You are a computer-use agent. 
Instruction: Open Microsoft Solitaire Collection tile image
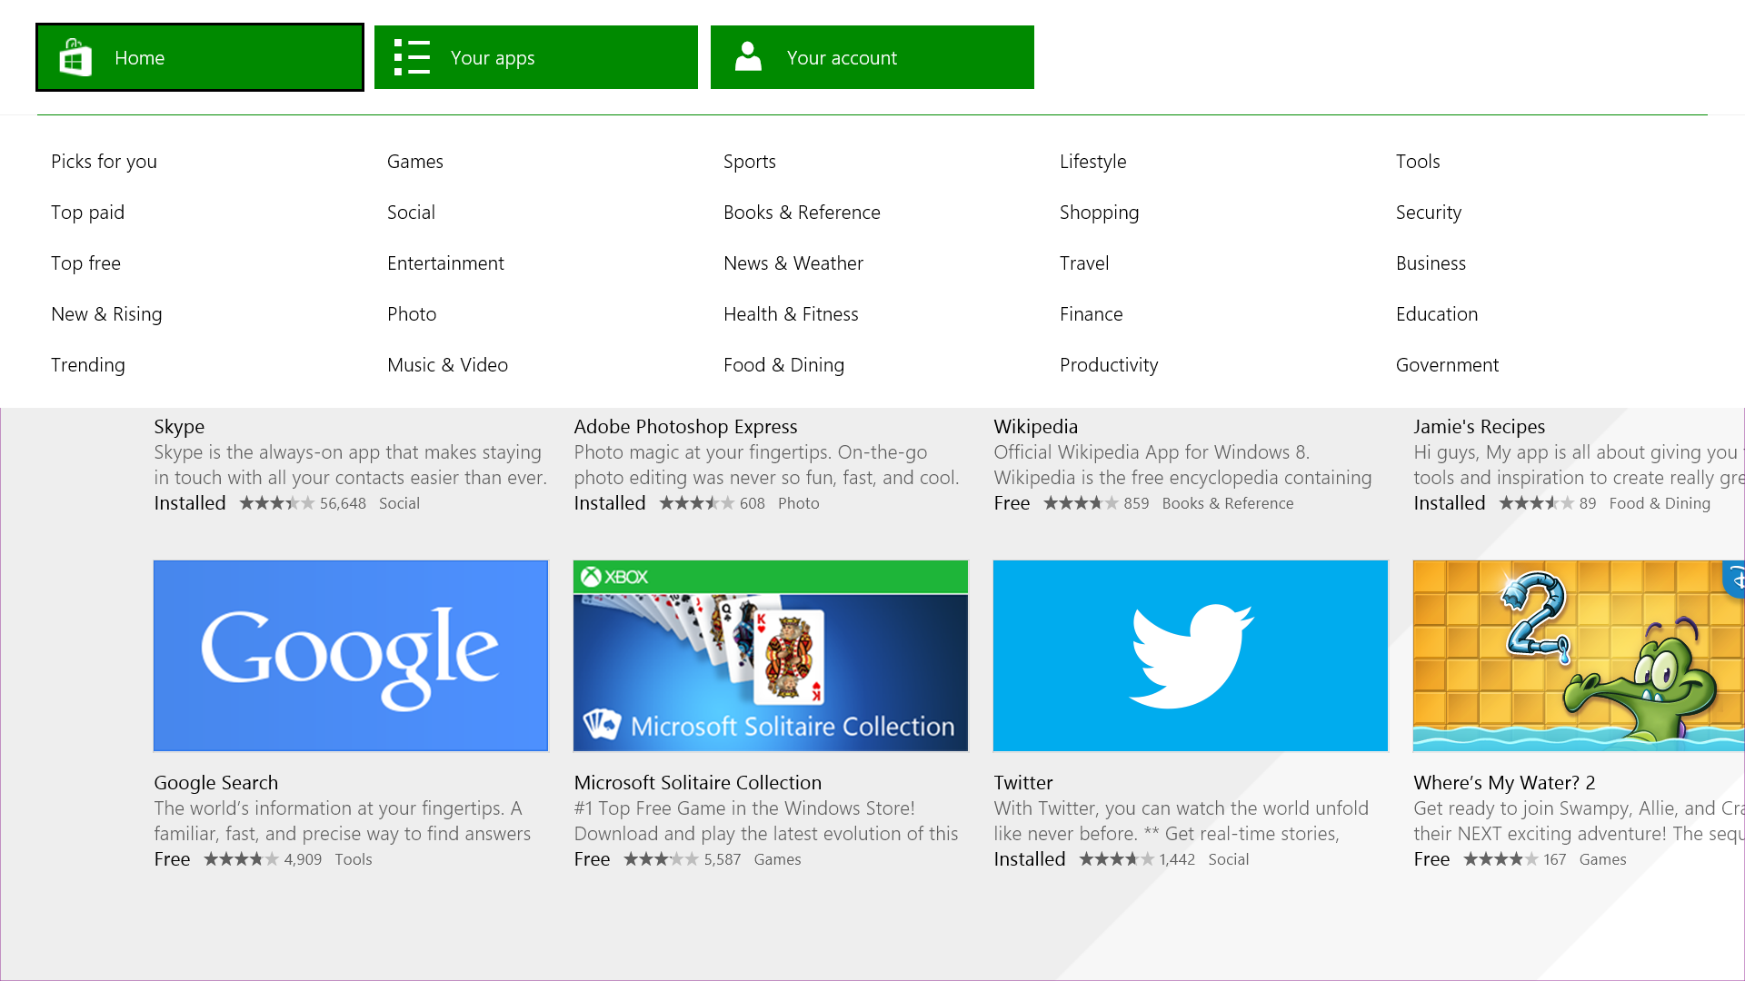[771, 656]
